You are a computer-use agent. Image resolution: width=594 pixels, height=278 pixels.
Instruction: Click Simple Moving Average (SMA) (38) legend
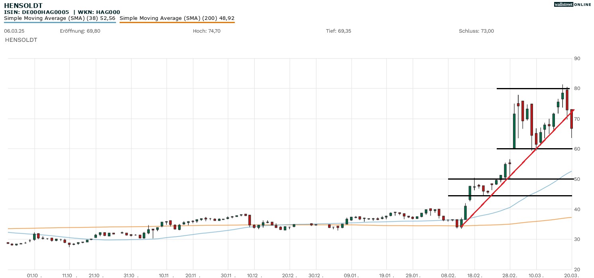coord(60,18)
